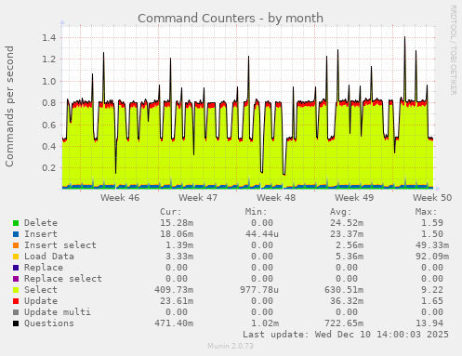Click the Replace legend label
The image size is (462, 356).
[x=44, y=268]
